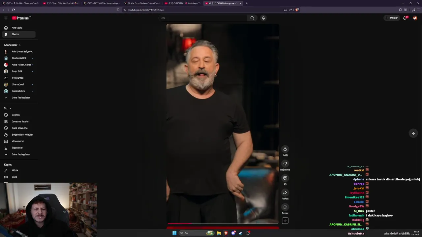
Task: Reload the page
Action: 14,10
